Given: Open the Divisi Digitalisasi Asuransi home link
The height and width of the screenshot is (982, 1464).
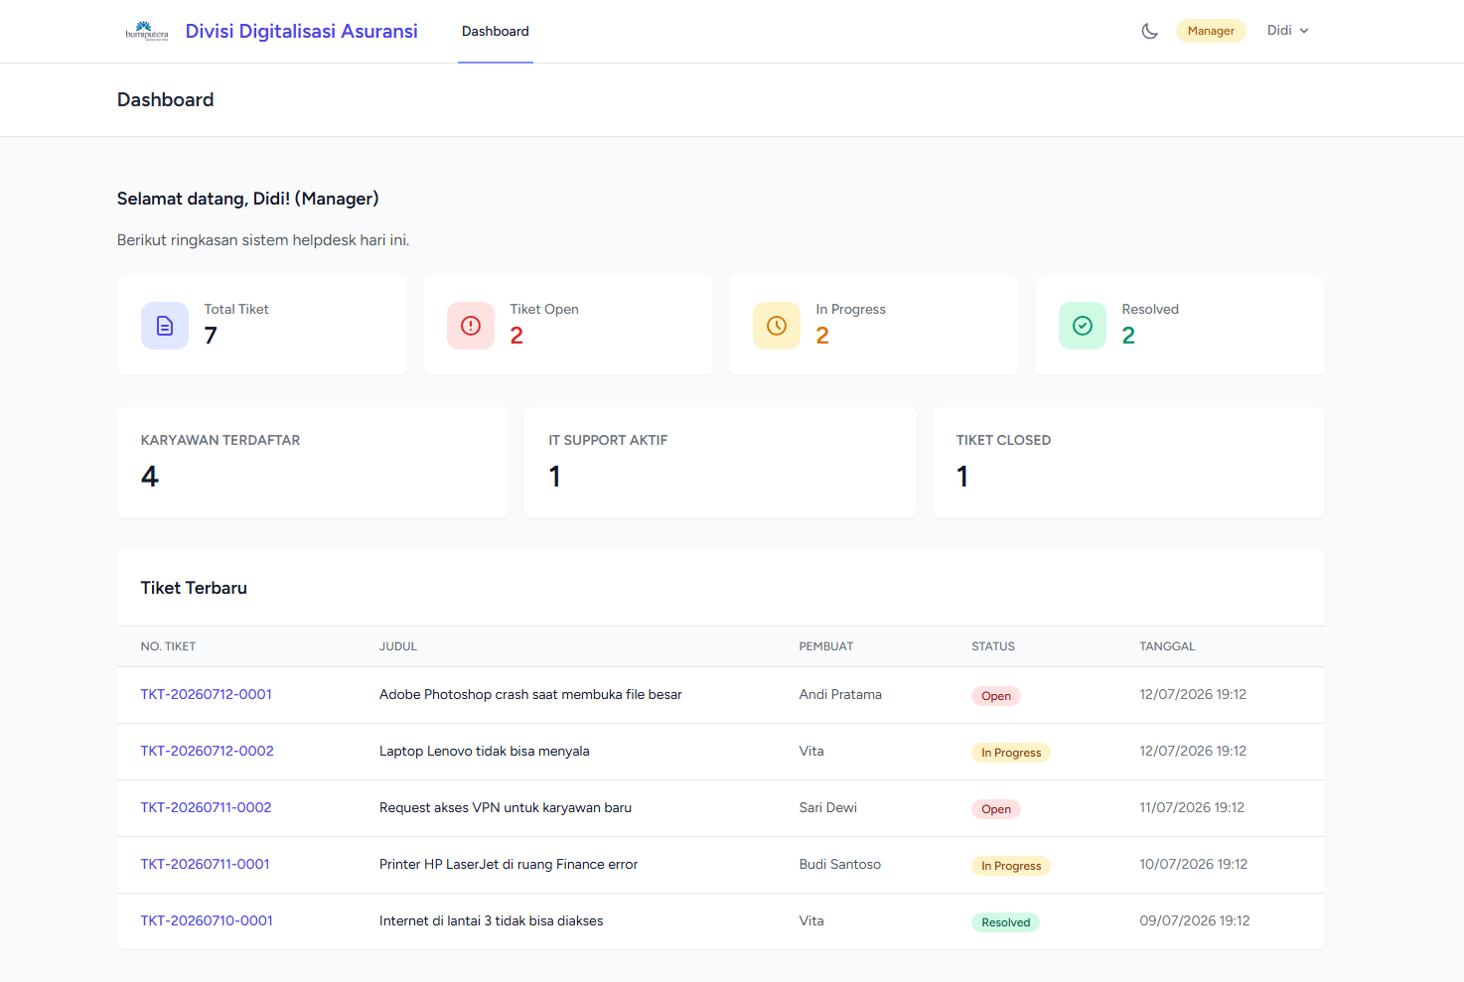Looking at the screenshot, I should (x=302, y=31).
